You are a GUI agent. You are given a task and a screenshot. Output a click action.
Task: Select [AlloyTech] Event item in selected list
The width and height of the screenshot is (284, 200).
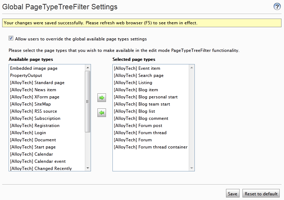151,68
